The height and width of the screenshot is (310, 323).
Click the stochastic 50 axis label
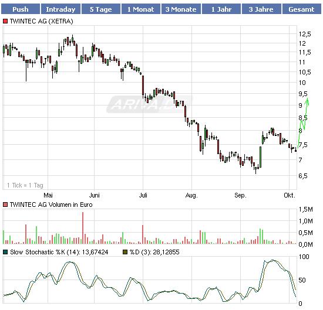pos(302,280)
